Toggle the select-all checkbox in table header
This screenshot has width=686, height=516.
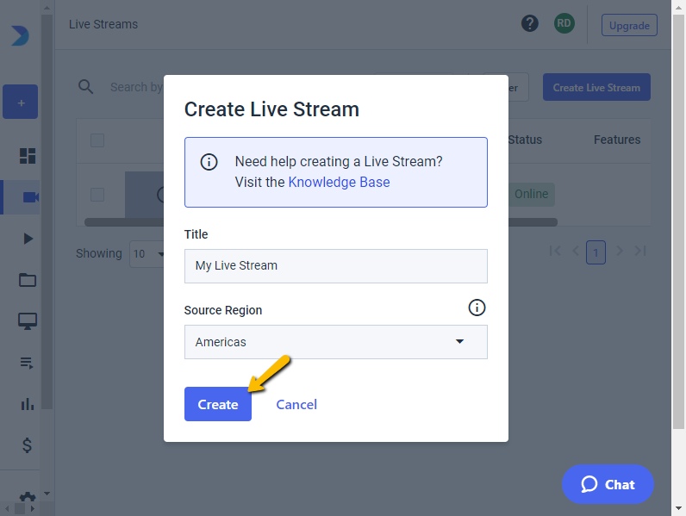tap(97, 140)
